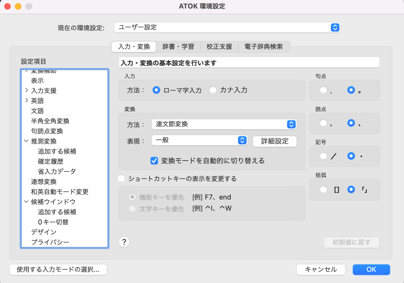
Task: Close the ATOK 環境設定 window
Action: [8, 6]
